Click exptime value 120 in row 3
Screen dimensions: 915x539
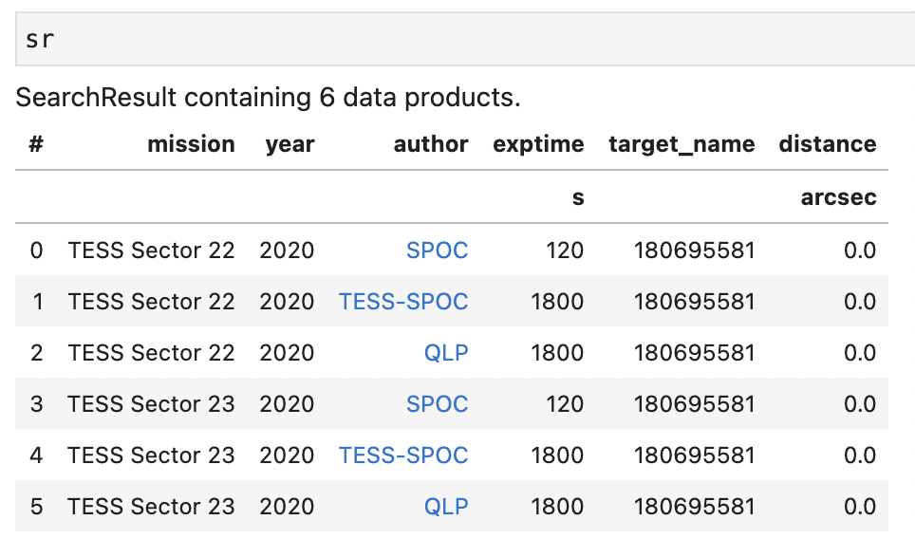click(x=565, y=404)
